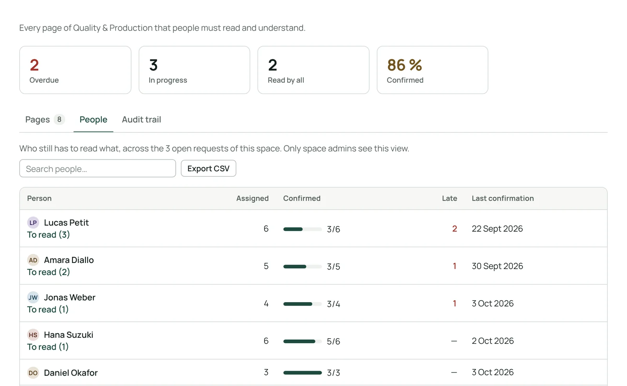The image size is (627, 386).
Task: Sort by the Last confirmation column header
Action: pyautogui.click(x=503, y=198)
